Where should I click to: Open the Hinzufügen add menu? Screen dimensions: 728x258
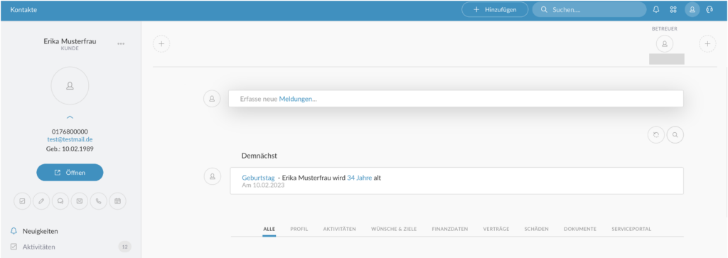[495, 10]
